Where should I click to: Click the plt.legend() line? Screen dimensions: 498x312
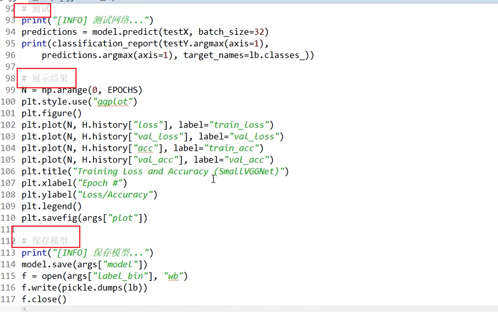pyautogui.click(x=52, y=206)
